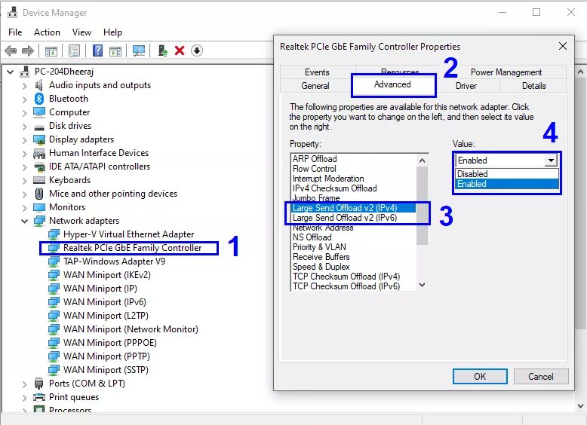Collapse the Network adapters chevron
Image resolution: width=587 pixels, height=425 pixels.
tap(25, 221)
